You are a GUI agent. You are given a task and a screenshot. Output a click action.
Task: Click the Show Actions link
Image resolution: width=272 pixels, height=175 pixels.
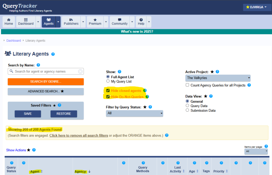point(16,150)
